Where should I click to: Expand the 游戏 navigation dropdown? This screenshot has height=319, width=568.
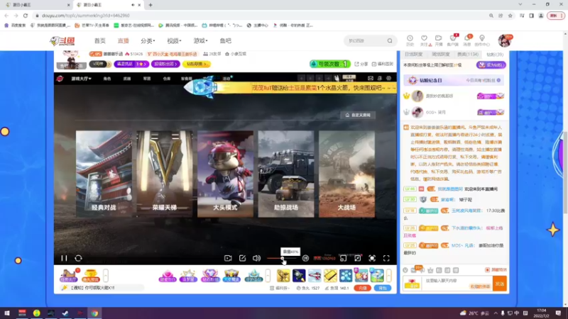(200, 41)
